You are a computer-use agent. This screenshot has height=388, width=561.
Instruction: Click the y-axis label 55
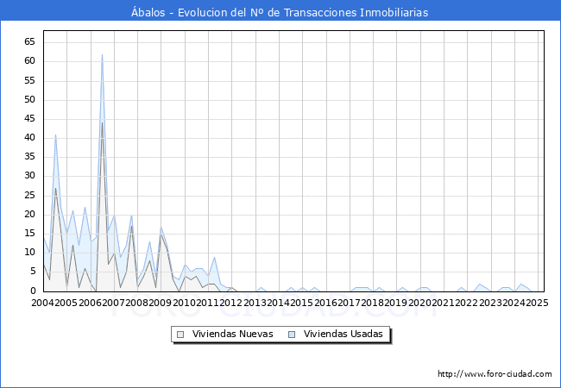click(x=29, y=80)
